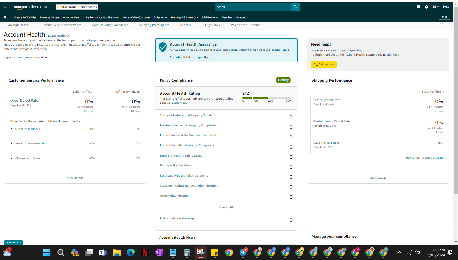Open the settings gear icon
The width and height of the screenshot is (458, 260).
pyautogui.click(x=426, y=7)
